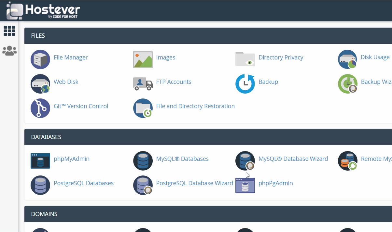392x232 pixels.
Task: Click the Remote MySQL icon
Action: pyautogui.click(x=347, y=161)
